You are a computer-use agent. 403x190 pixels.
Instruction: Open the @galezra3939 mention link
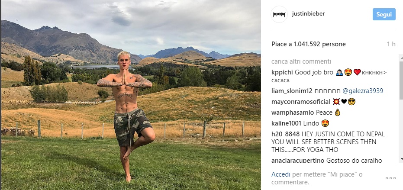(363, 91)
